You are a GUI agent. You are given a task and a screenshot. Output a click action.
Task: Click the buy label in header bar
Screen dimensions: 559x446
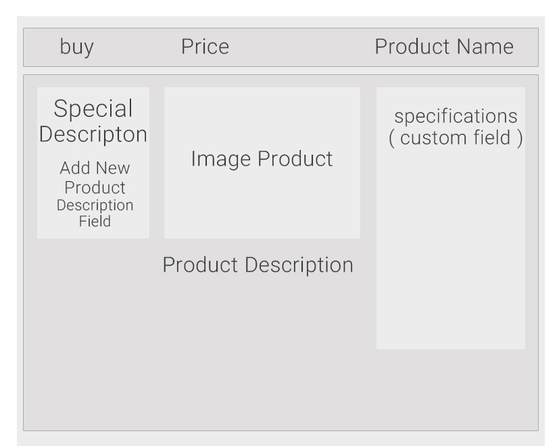[x=76, y=47]
